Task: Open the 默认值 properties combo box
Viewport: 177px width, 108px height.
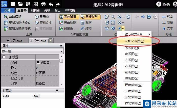Action: pyautogui.click(x=32, y=51)
